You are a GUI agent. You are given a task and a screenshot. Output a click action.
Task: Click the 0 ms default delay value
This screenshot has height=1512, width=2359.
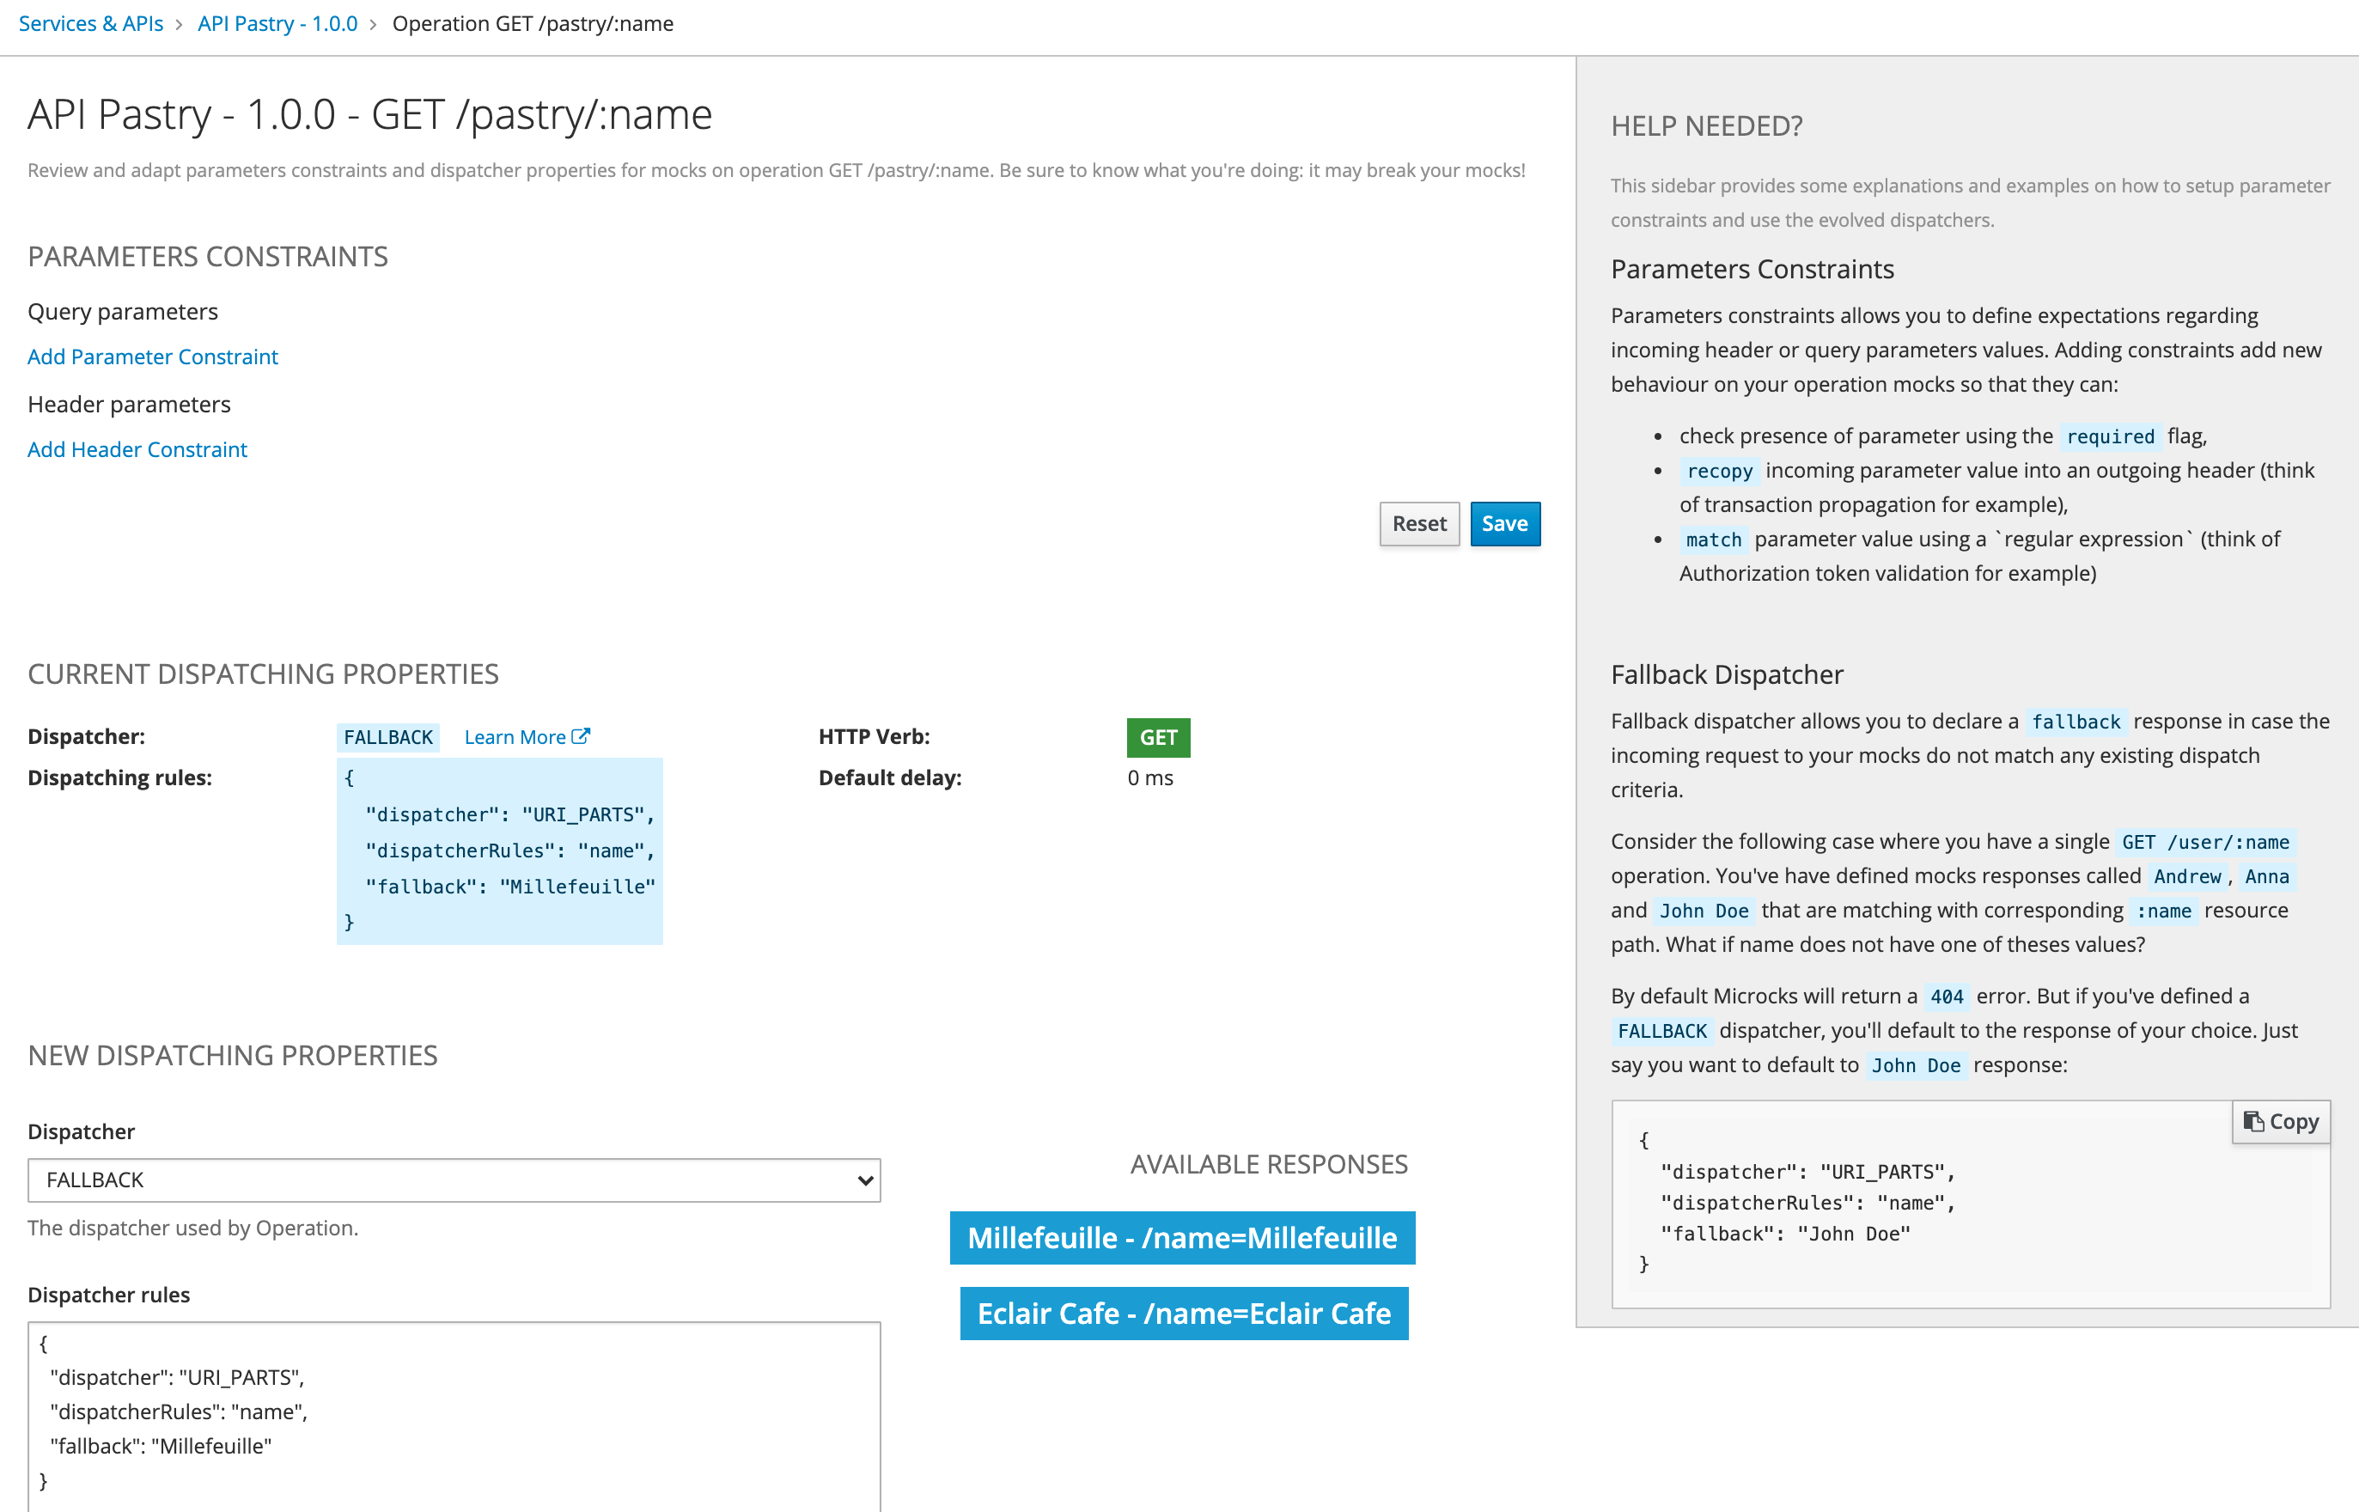1149,777
